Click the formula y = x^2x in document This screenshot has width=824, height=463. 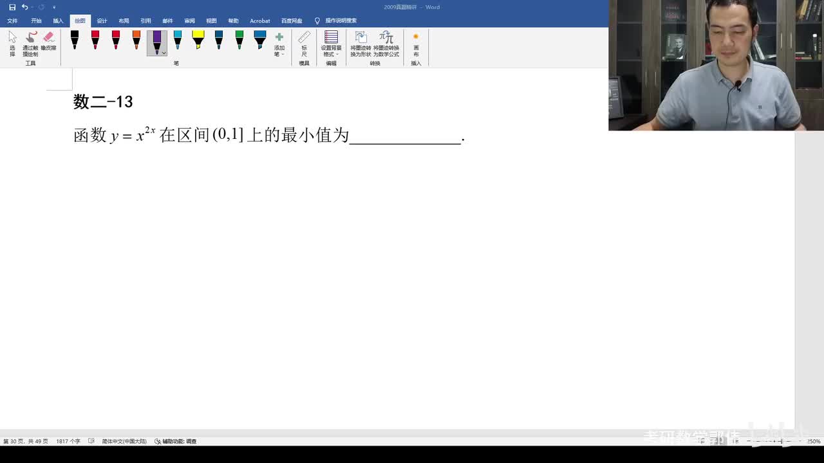click(133, 135)
